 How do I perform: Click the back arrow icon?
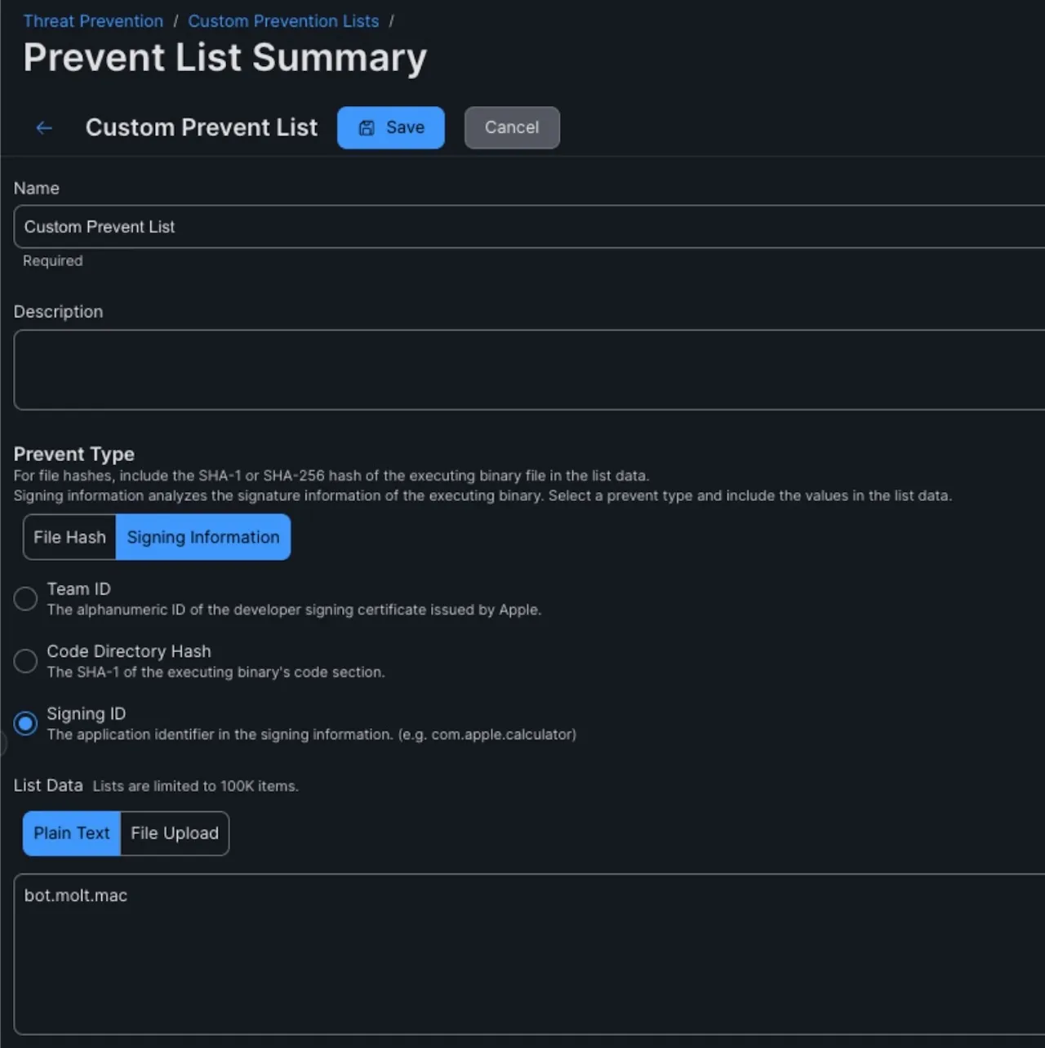tap(44, 128)
